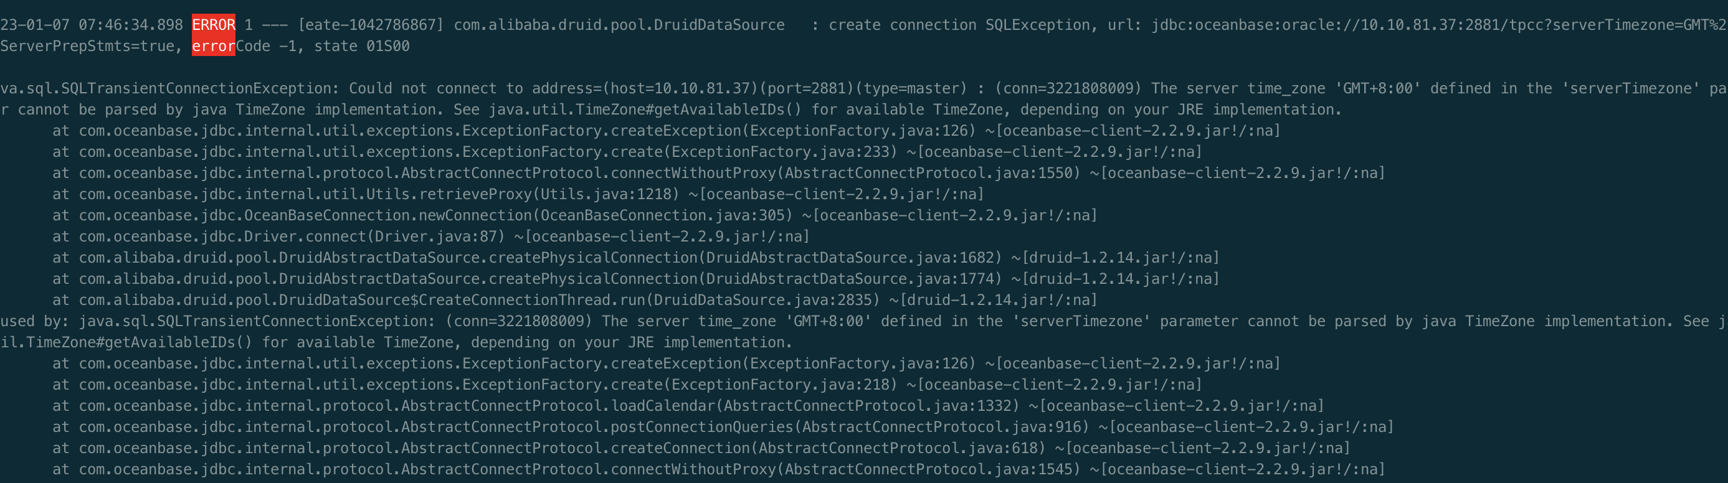
Task: Click the logger name com.alibaba.druid.pool.DruidDataSource in the ERROR line
Action: (619, 25)
